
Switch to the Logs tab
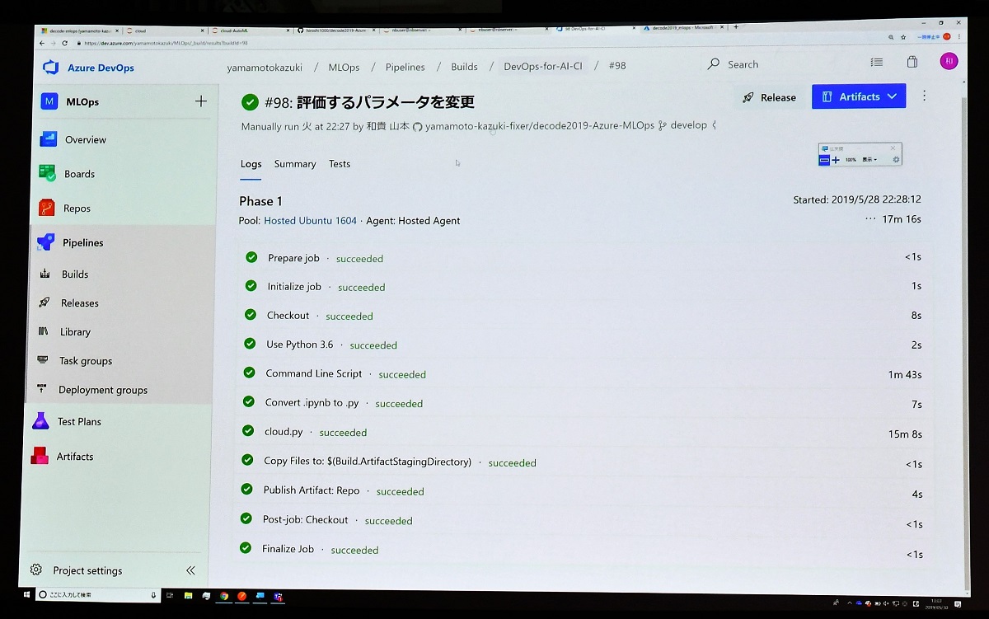point(251,164)
